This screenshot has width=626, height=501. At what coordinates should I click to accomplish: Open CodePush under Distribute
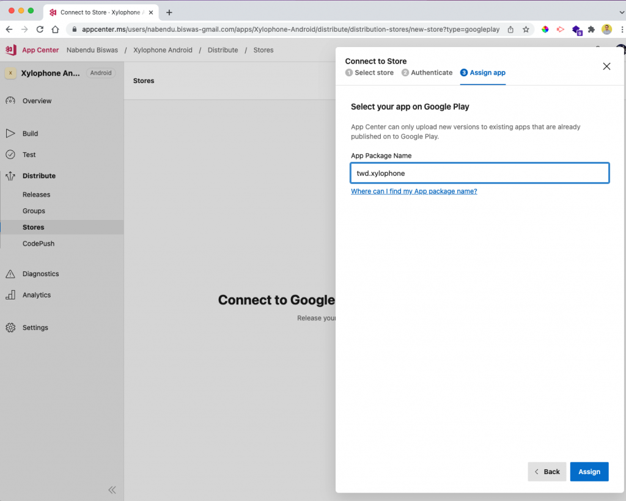coord(39,244)
